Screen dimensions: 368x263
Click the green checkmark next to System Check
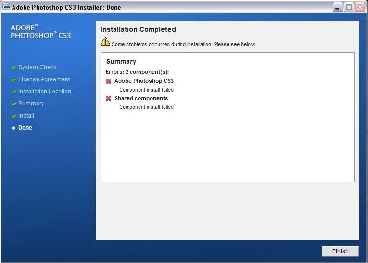tap(13, 68)
